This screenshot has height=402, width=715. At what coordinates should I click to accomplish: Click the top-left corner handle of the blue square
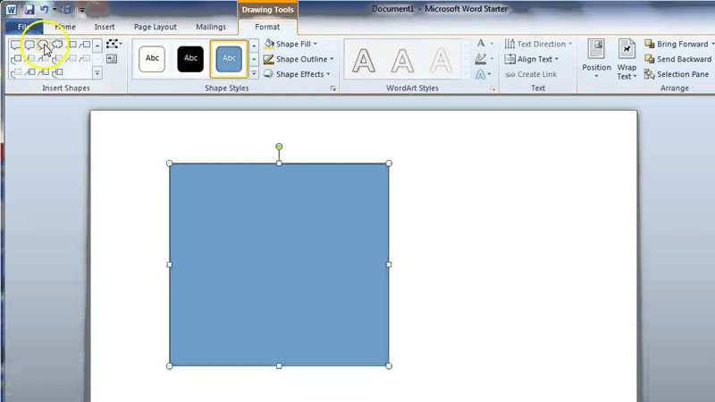(170, 163)
